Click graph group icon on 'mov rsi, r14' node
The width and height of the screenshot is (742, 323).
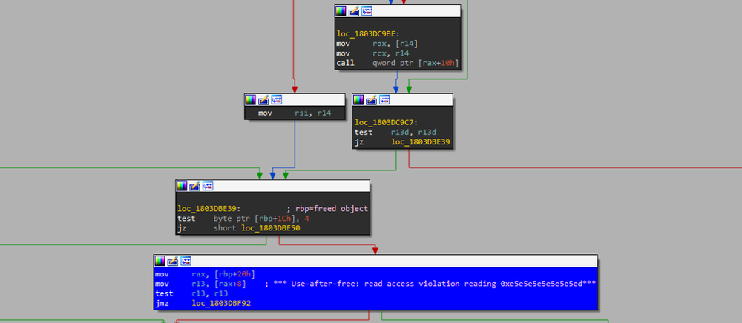click(x=277, y=99)
